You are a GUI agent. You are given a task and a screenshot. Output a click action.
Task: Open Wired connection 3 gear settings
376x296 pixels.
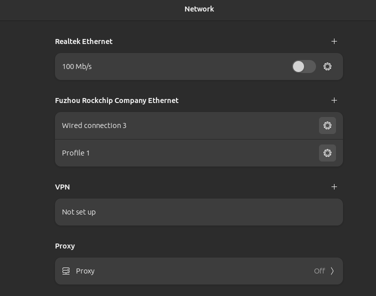(327, 125)
